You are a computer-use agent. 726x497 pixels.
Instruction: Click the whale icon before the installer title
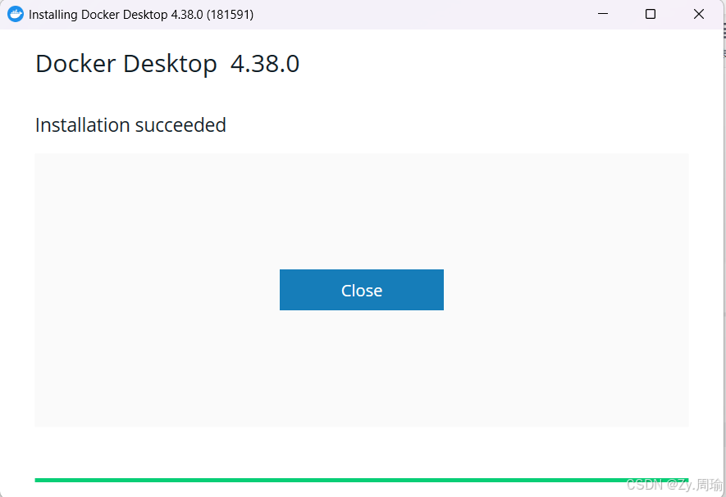coord(14,14)
